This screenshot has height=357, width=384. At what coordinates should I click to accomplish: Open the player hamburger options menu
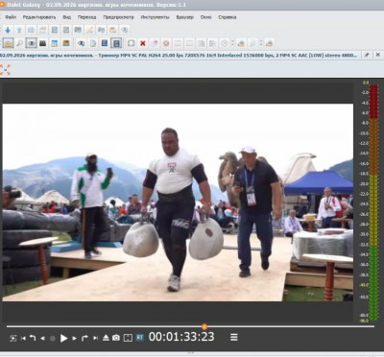(234, 337)
